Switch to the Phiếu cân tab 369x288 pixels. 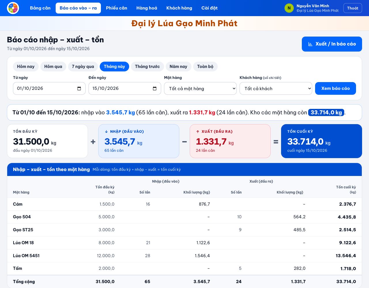coord(116,8)
